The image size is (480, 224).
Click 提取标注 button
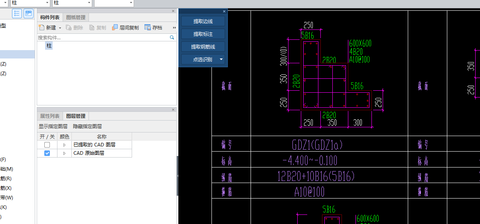tap(203, 34)
